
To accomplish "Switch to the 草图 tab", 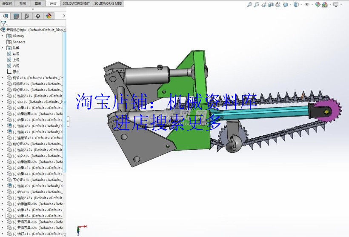I will (38, 3).
